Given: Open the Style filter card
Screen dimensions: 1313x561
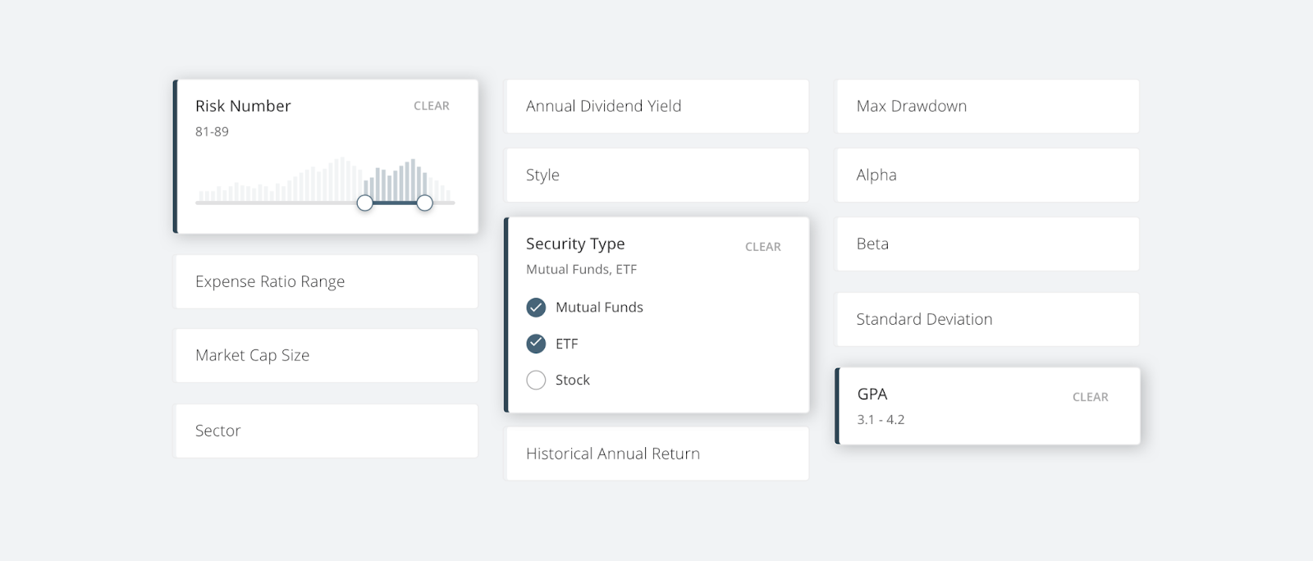Looking at the screenshot, I should (656, 175).
